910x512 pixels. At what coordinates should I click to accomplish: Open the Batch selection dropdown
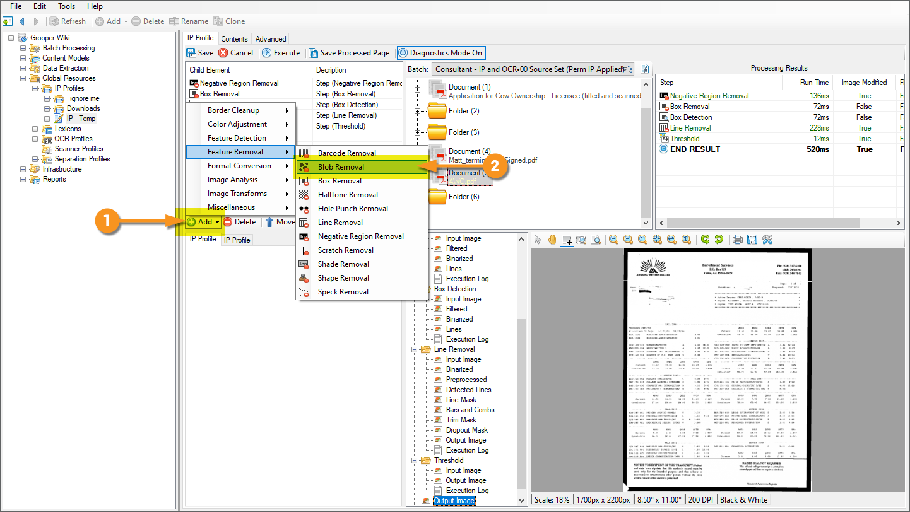(629, 69)
